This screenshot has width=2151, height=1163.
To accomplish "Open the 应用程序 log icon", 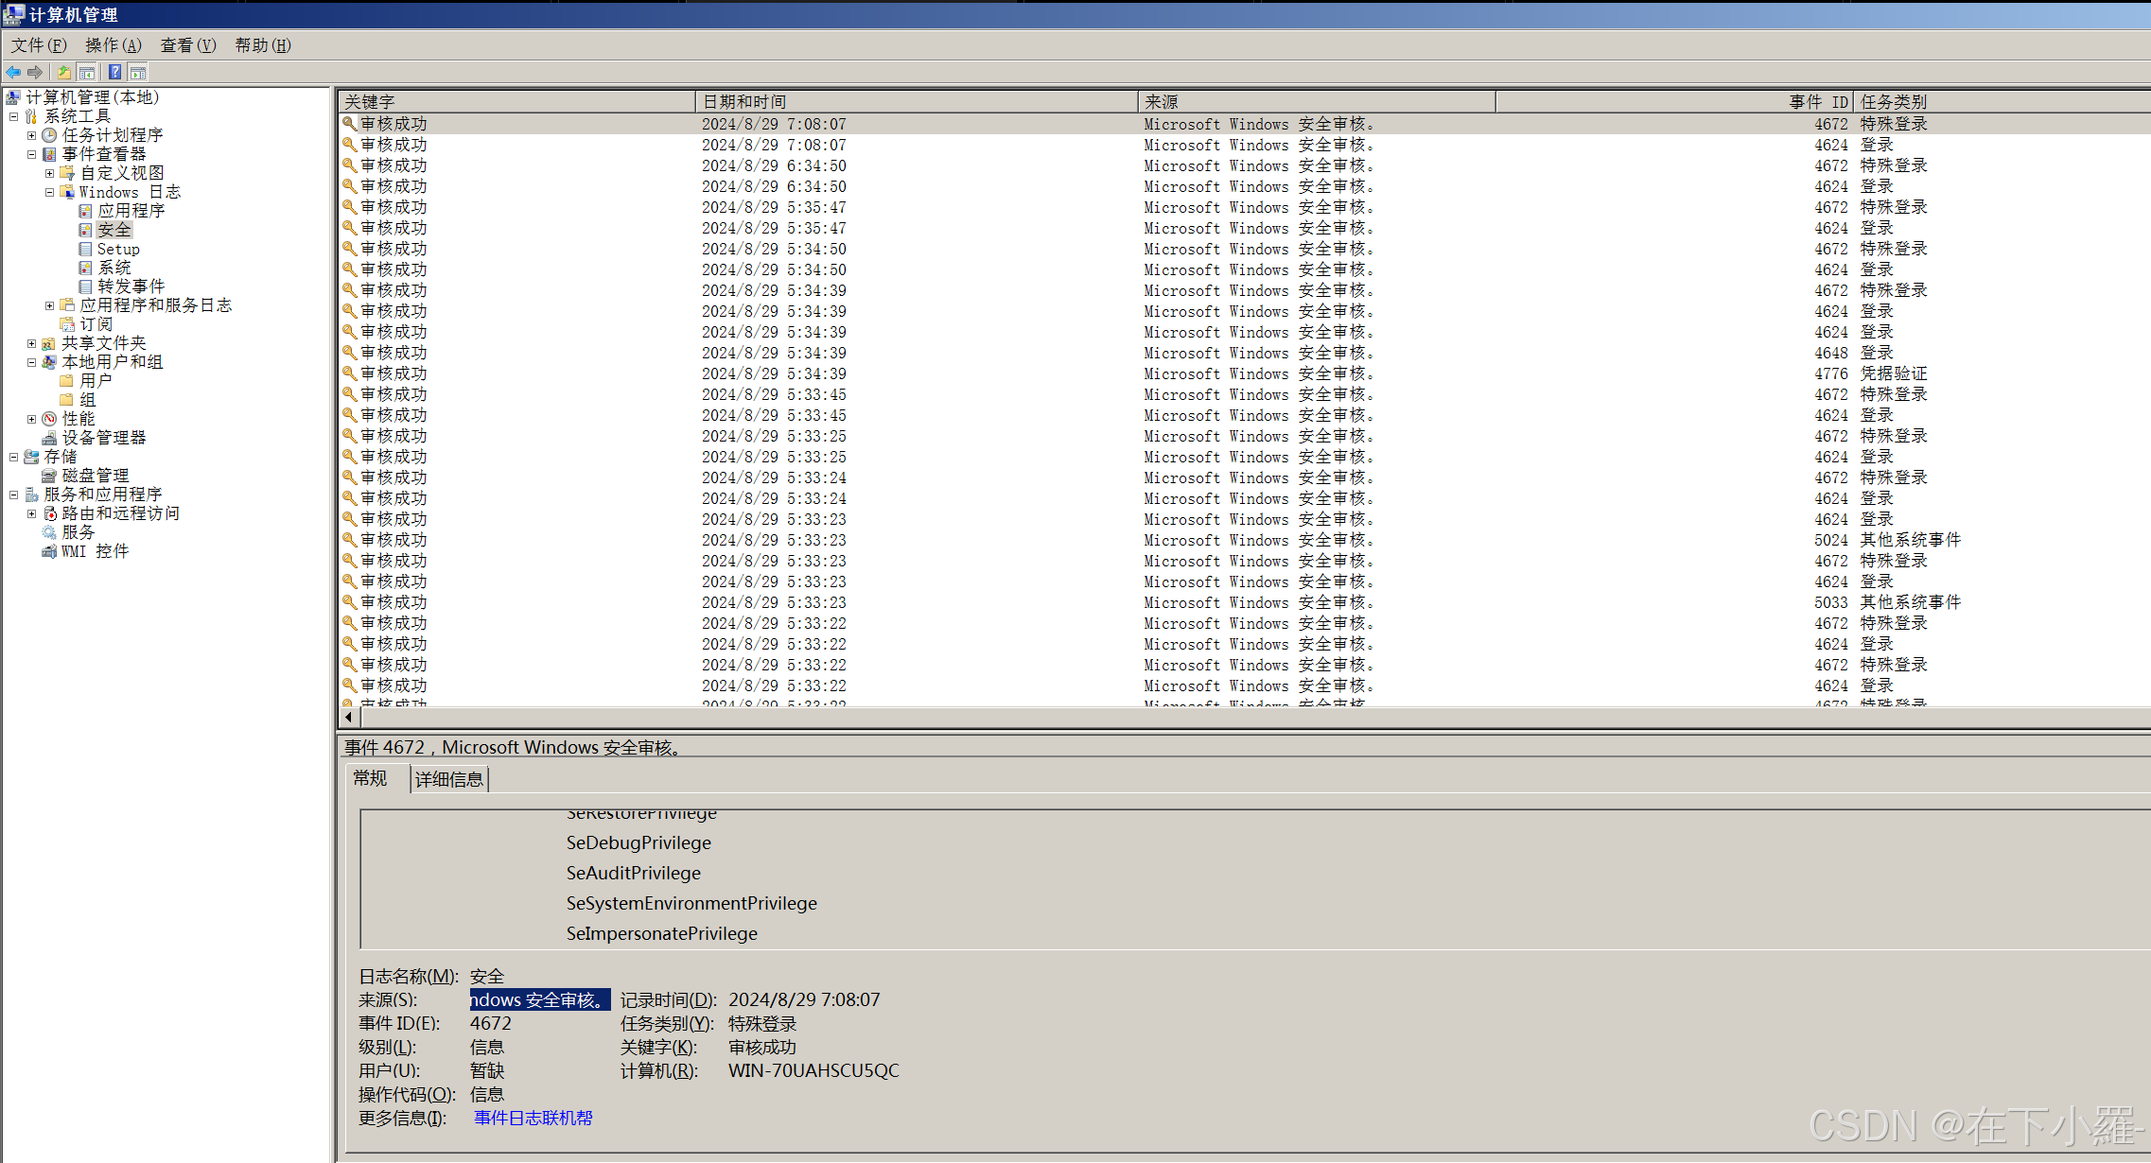I will click(x=85, y=211).
